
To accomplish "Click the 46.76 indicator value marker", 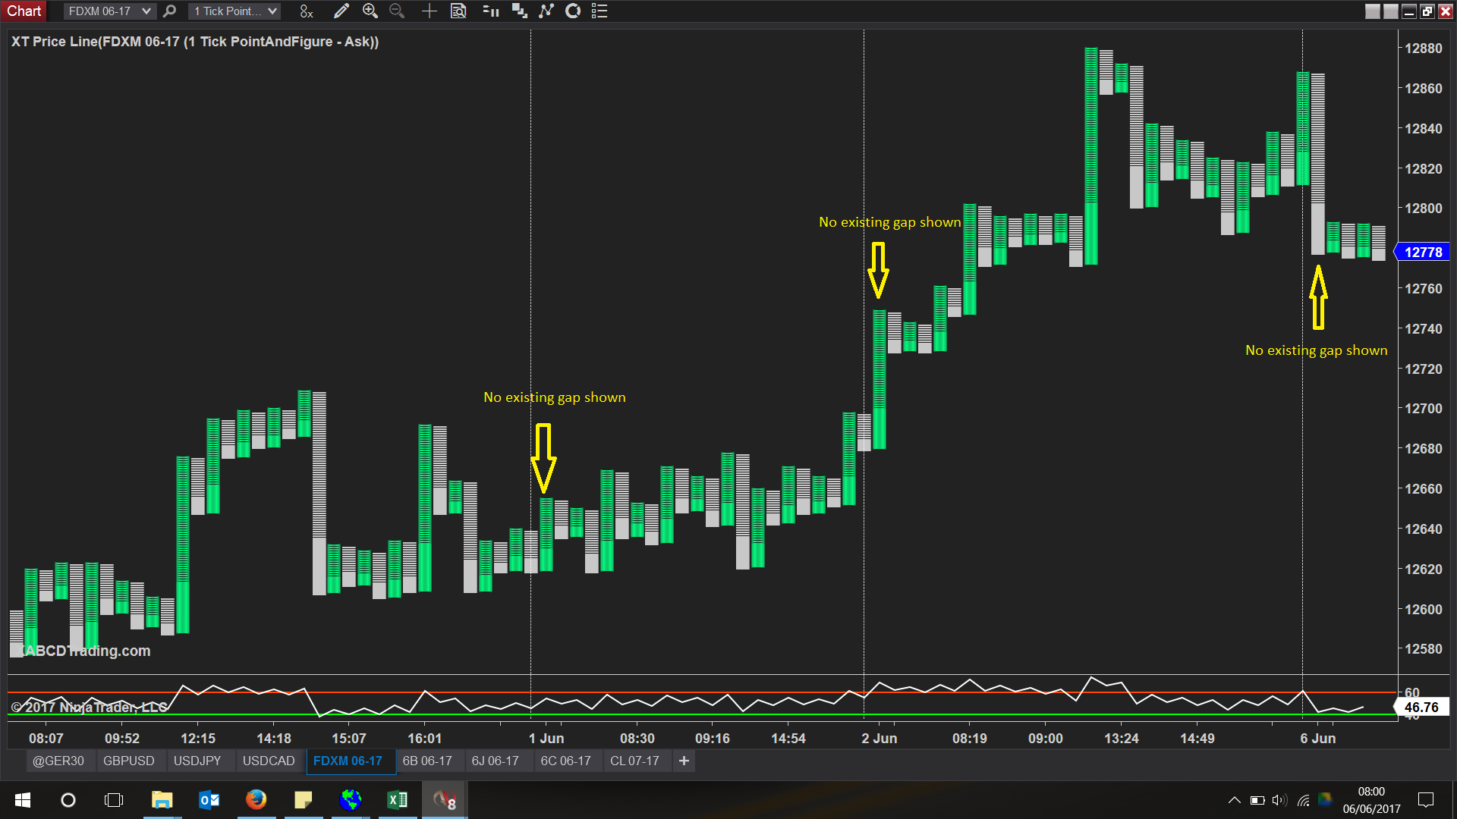I will (1421, 708).
